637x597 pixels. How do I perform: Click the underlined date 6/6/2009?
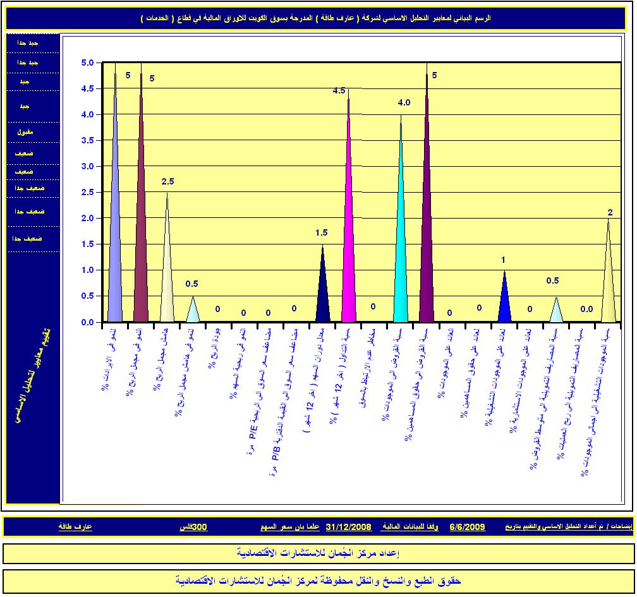point(467,527)
